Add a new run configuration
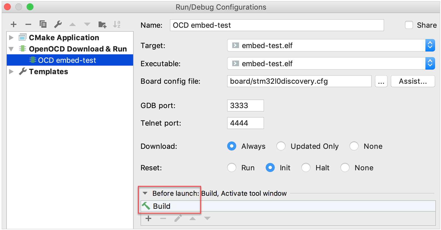Screen dimensions: 441x230 (13, 24)
